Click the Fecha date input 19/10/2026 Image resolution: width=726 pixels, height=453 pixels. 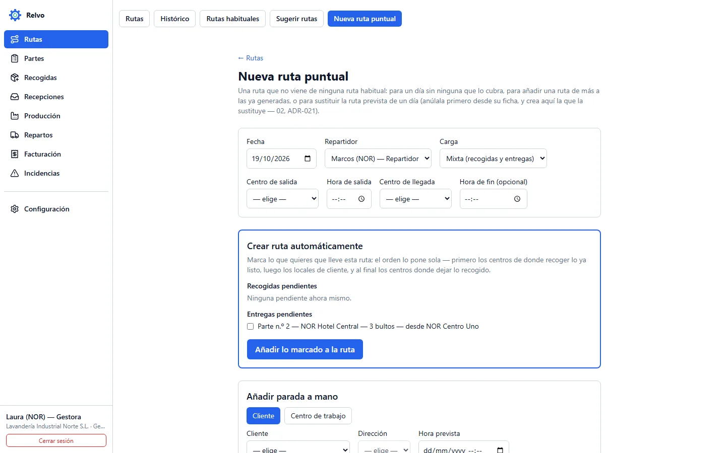tap(281, 159)
